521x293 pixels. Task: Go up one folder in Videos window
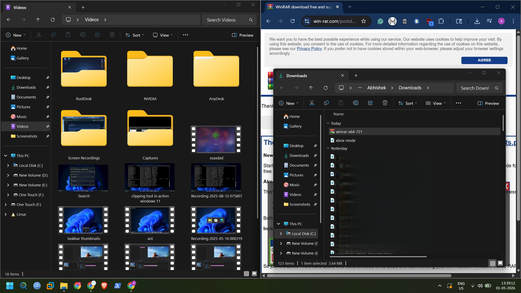pos(38,20)
